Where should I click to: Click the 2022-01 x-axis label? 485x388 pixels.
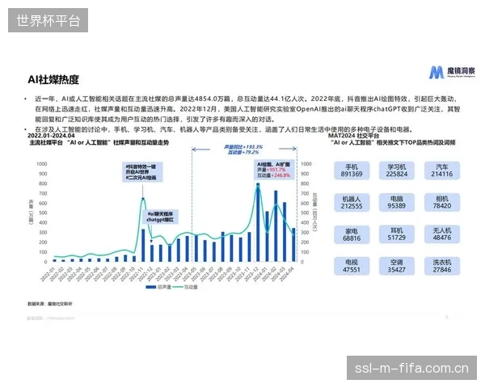point(48,274)
